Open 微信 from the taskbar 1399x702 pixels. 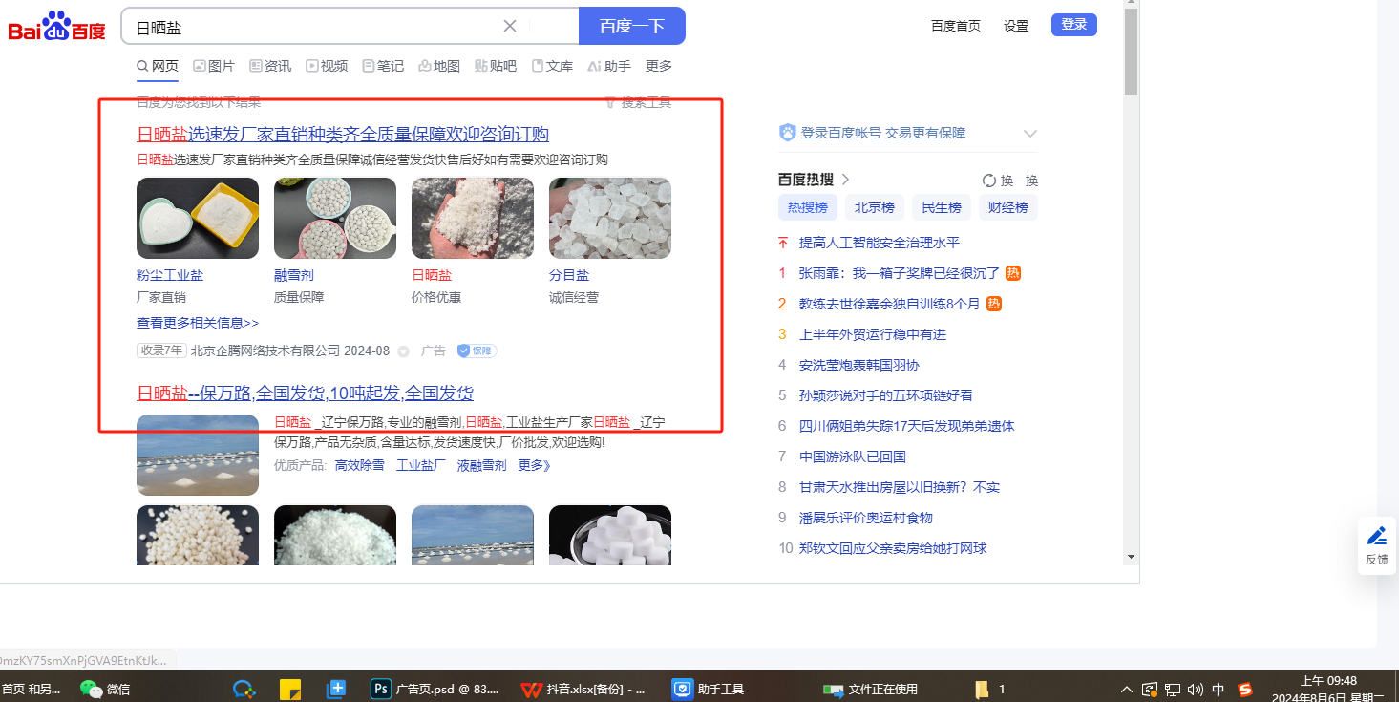(x=106, y=689)
